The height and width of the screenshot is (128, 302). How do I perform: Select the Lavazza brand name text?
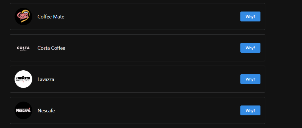pyautogui.click(x=46, y=79)
